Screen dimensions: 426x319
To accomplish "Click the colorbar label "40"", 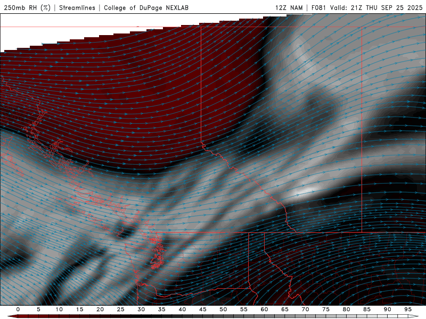I will [182, 309].
